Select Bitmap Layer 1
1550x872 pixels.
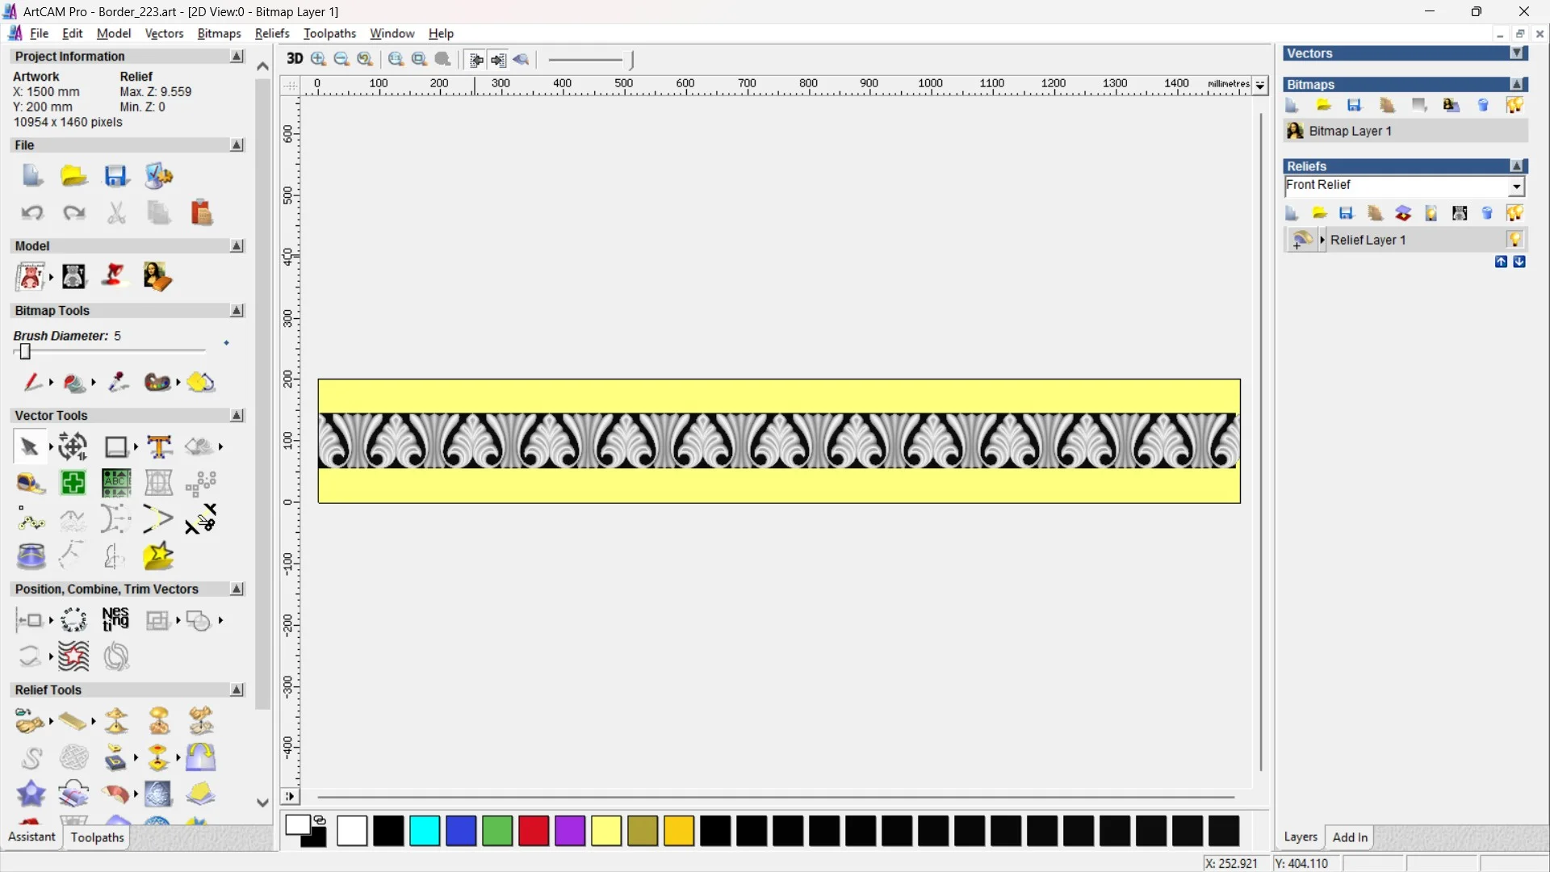[1350, 131]
